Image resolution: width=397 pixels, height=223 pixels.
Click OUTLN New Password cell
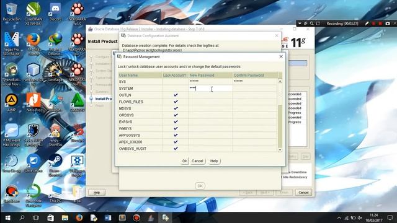(x=211, y=95)
